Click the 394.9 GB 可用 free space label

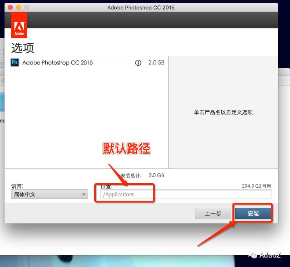pos(256,186)
